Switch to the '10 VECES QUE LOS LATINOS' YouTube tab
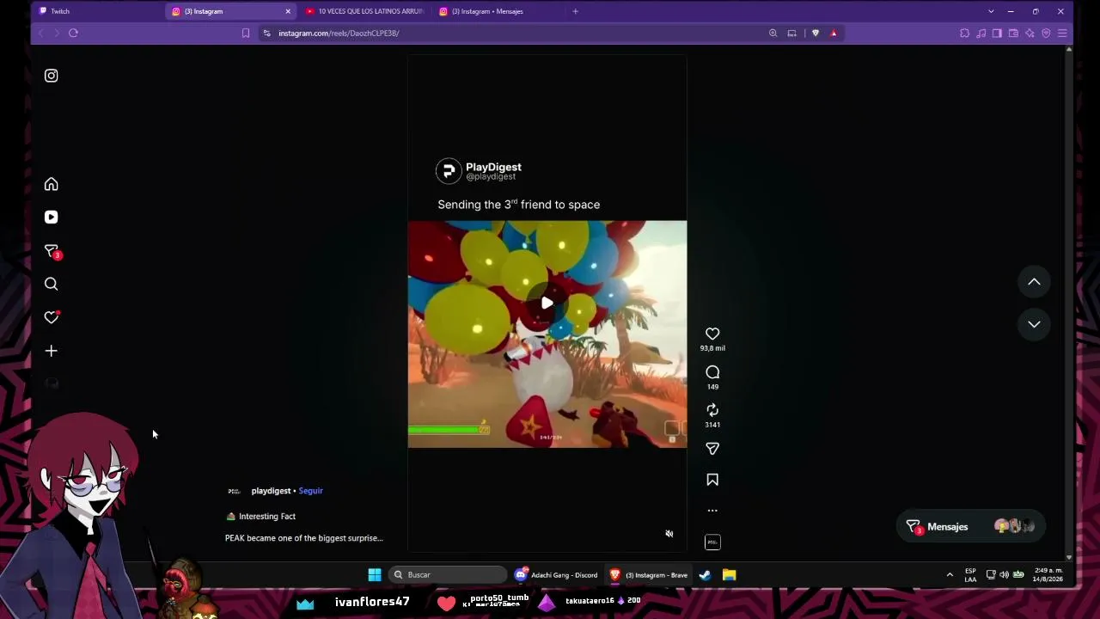 (365, 11)
